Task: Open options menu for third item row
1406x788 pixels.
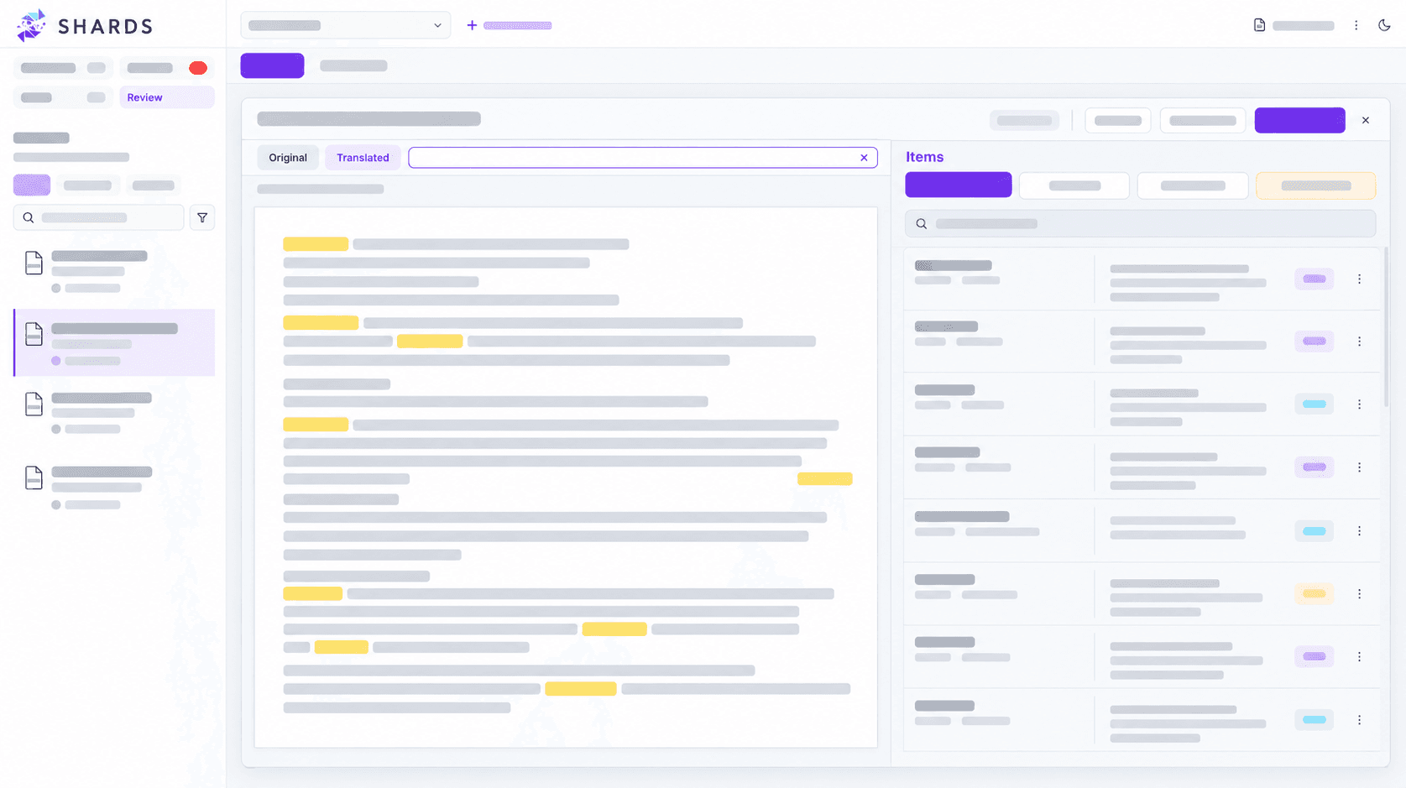Action: [1359, 404]
